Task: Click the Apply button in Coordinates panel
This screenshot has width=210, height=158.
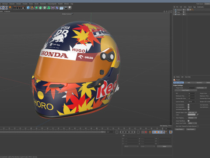Action: [164, 146]
